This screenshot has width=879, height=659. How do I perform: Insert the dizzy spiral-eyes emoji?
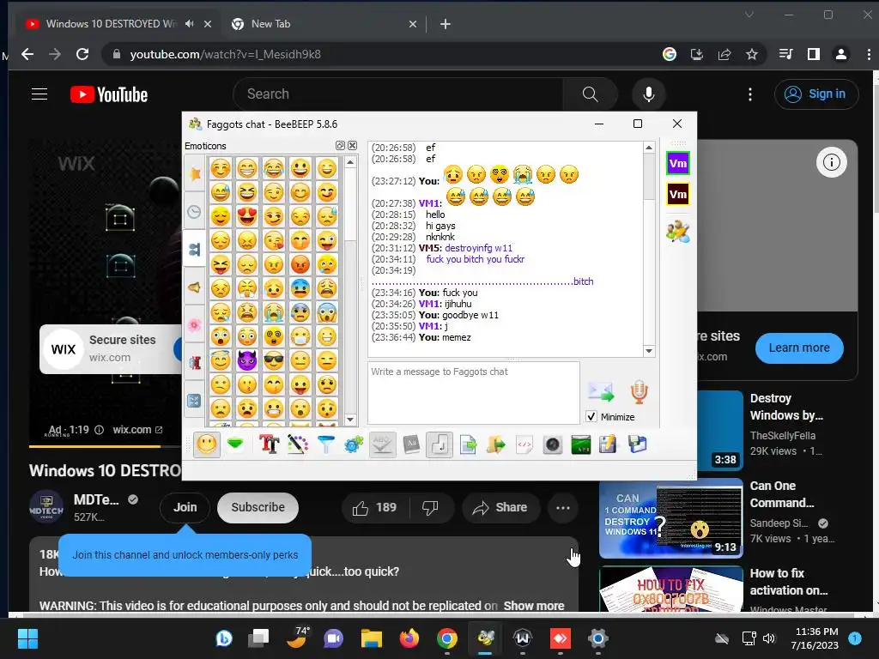(274, 336)
